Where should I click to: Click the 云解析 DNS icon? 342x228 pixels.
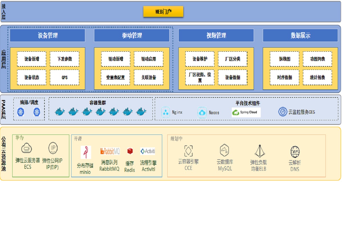click(295, 152)
